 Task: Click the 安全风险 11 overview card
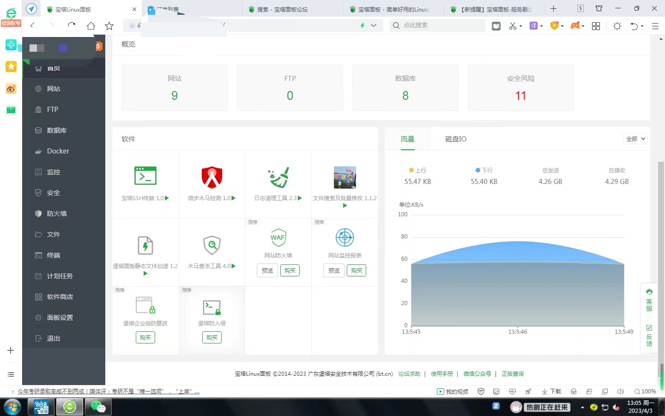[521, 88]
